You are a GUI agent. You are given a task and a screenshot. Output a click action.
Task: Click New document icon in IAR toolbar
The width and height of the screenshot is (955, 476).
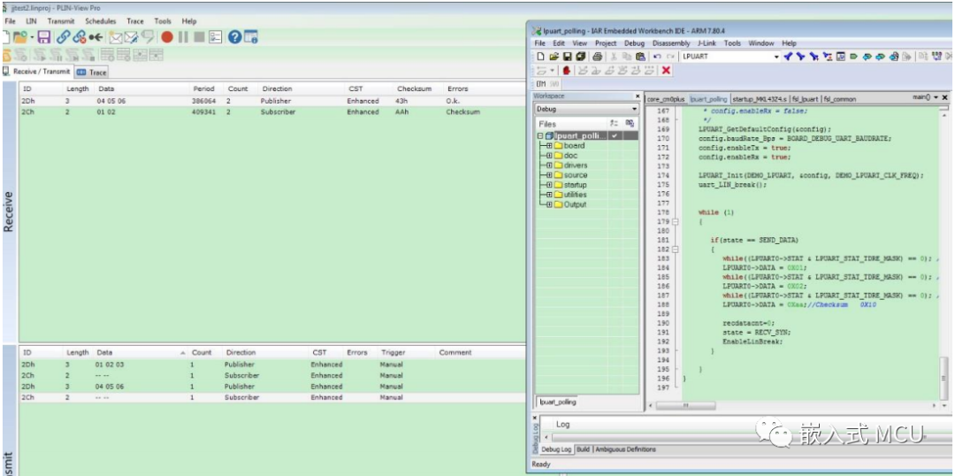click(x=541, y=57)
